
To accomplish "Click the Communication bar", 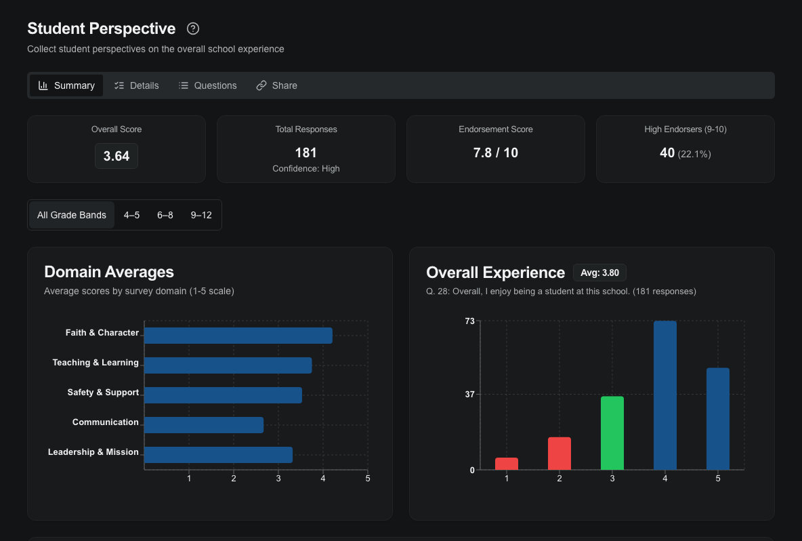I will point(204,425).
